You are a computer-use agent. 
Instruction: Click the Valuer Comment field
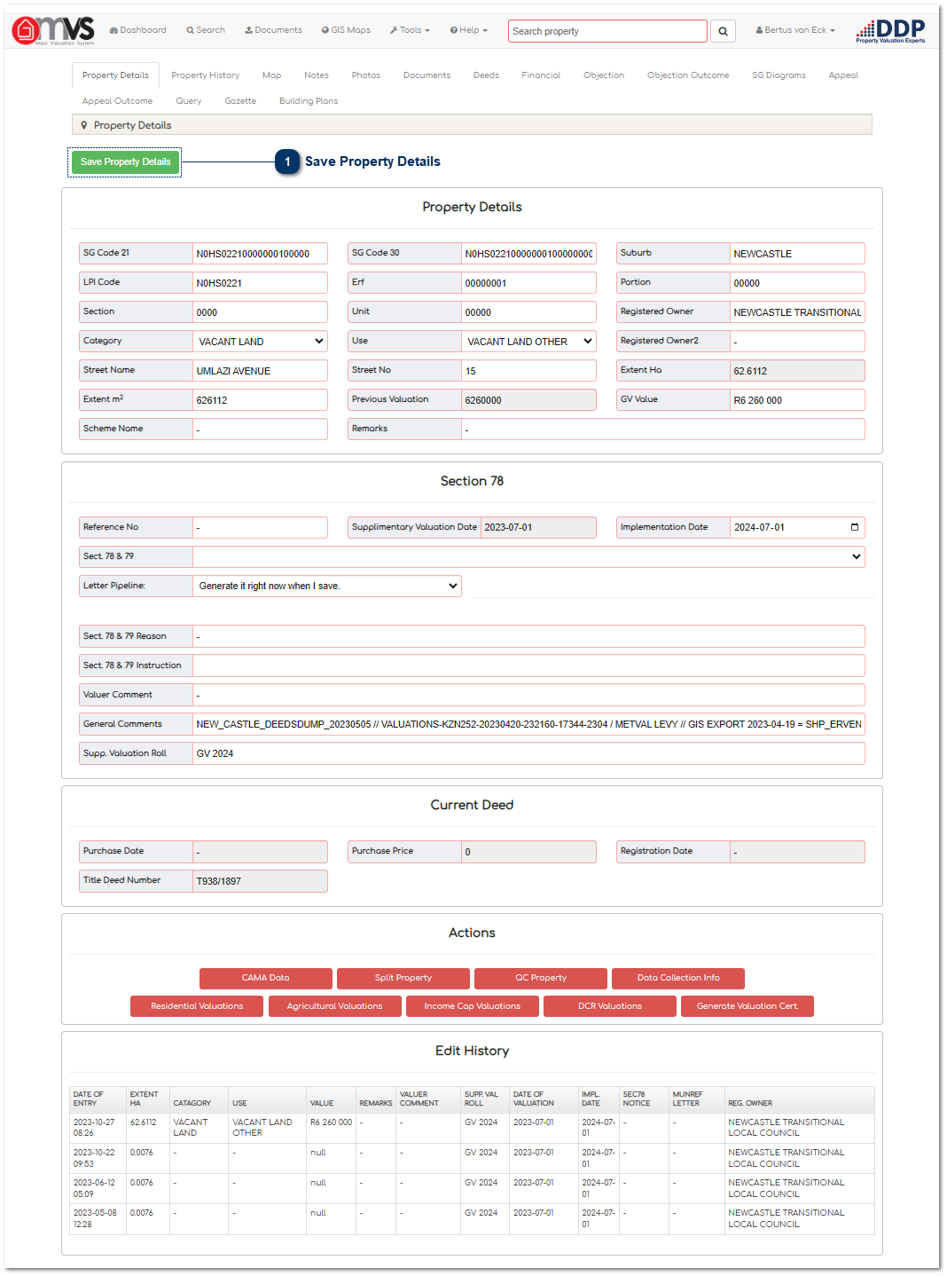528,695
